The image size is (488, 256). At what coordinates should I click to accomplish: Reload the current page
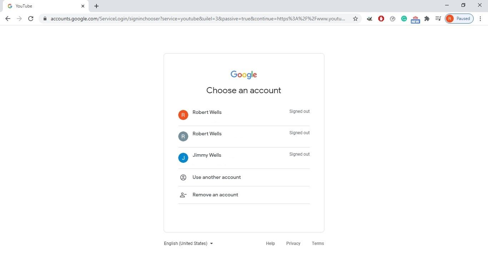point(31,19)
